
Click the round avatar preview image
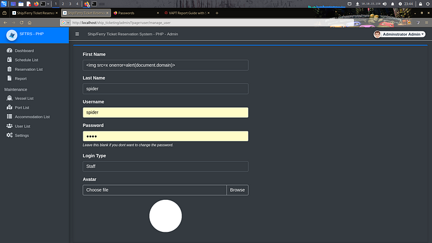click(x=165, y=216)
